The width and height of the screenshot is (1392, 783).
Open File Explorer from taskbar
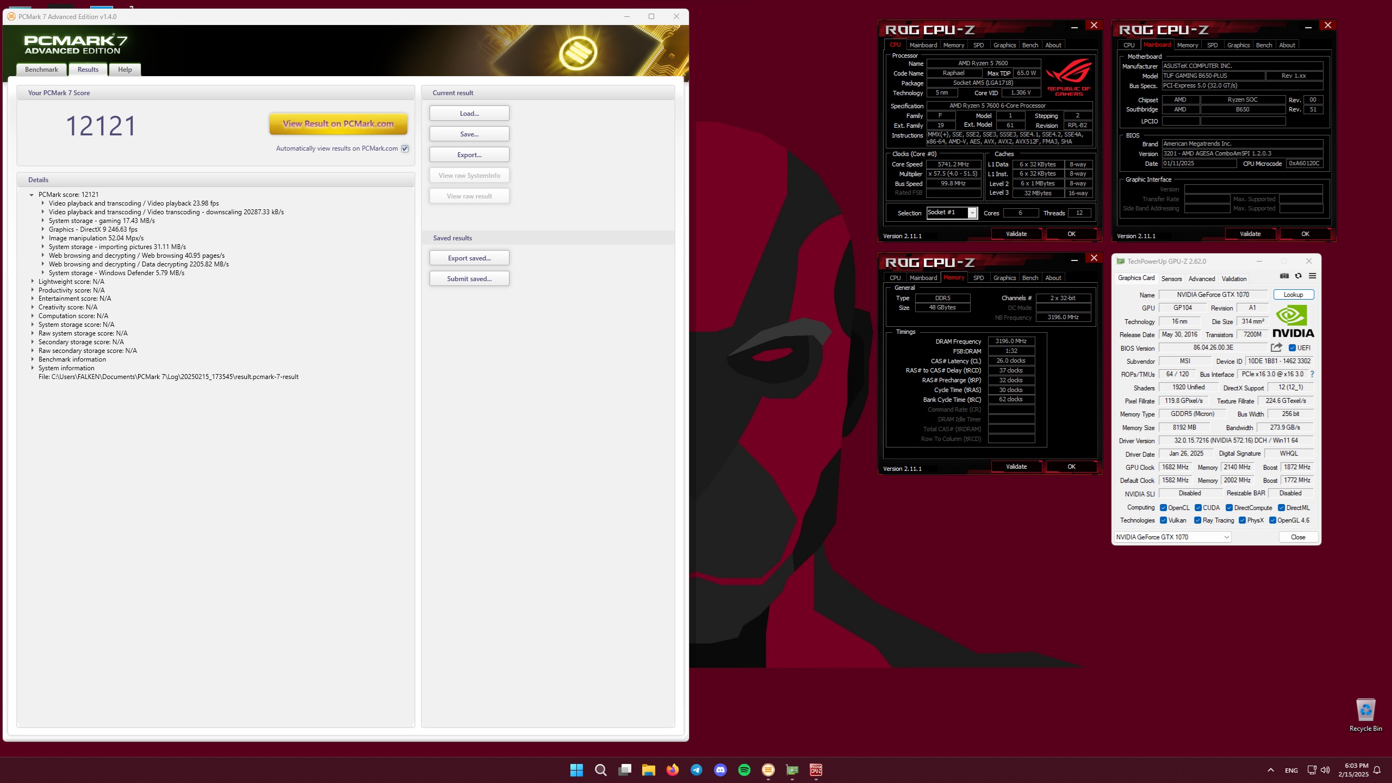click(649, 770)
